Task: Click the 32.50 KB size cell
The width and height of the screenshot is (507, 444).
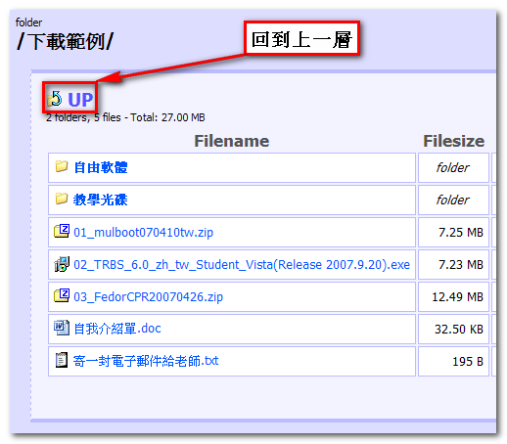Action: [x=453, y=329]
